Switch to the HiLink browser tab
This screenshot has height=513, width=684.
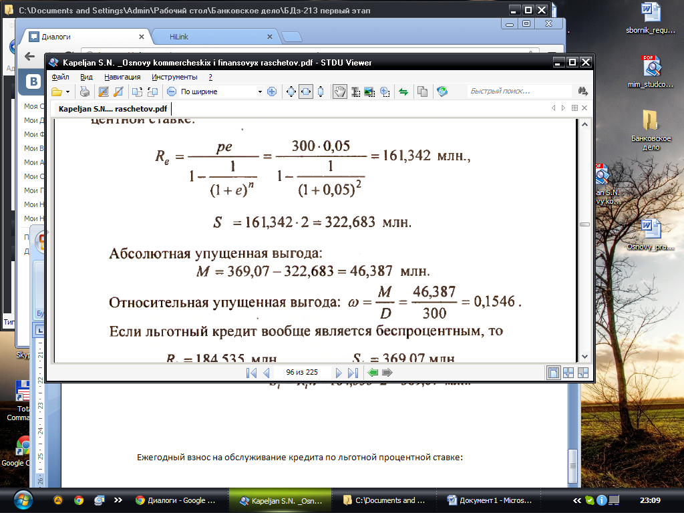[214, 37]
